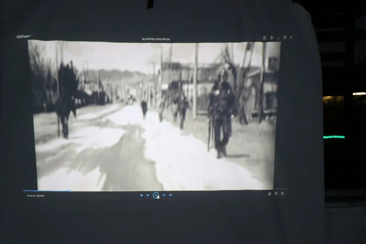The width and height of the screenshot is (366, 244).
Task: Skip to the next video
Action: coord(164,195)
